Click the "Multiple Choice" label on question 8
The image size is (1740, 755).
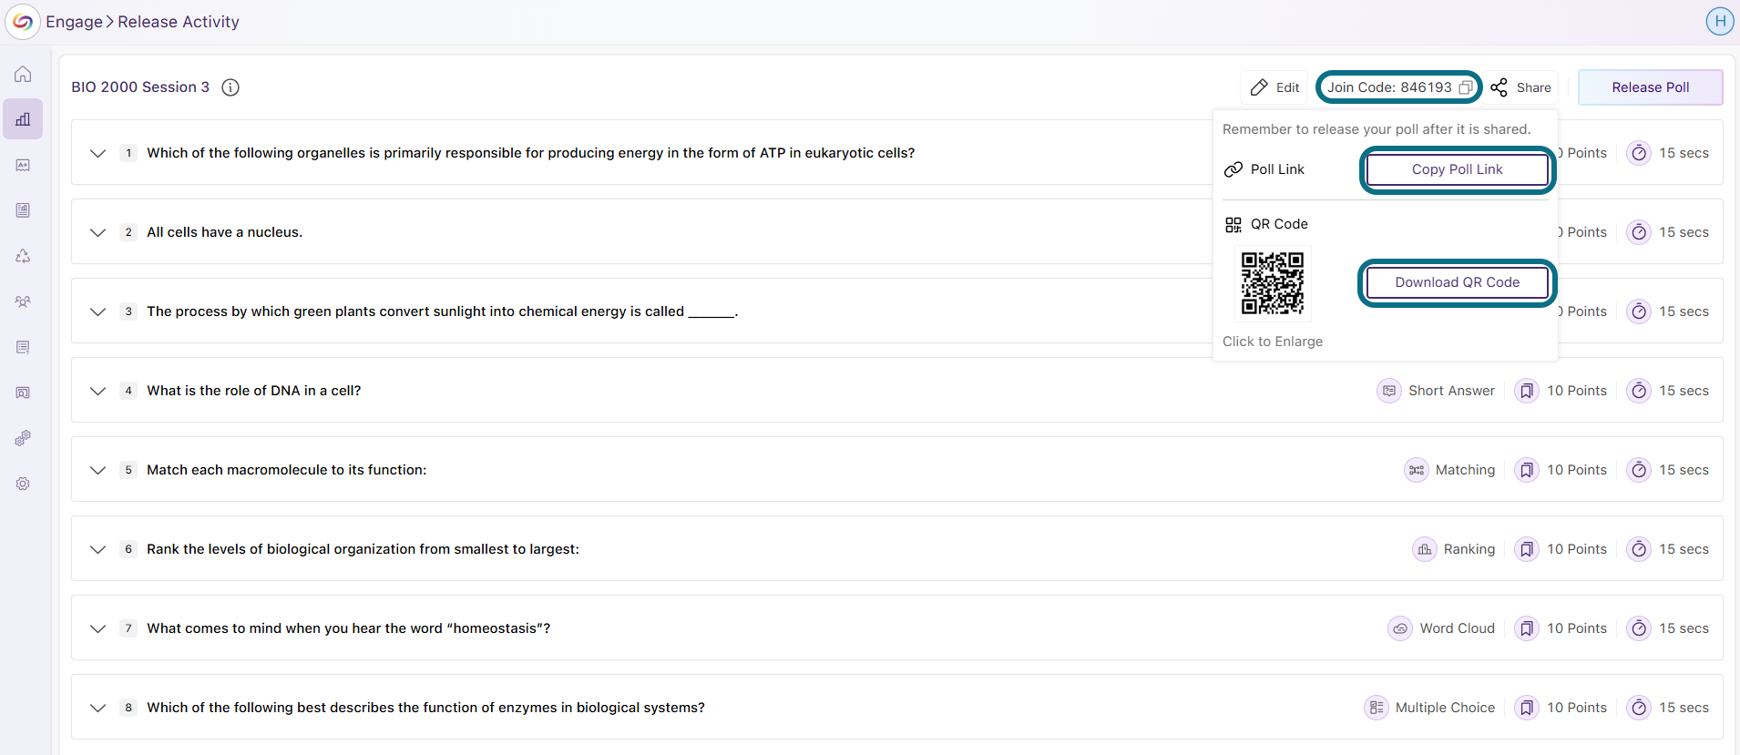[1445, 708]
